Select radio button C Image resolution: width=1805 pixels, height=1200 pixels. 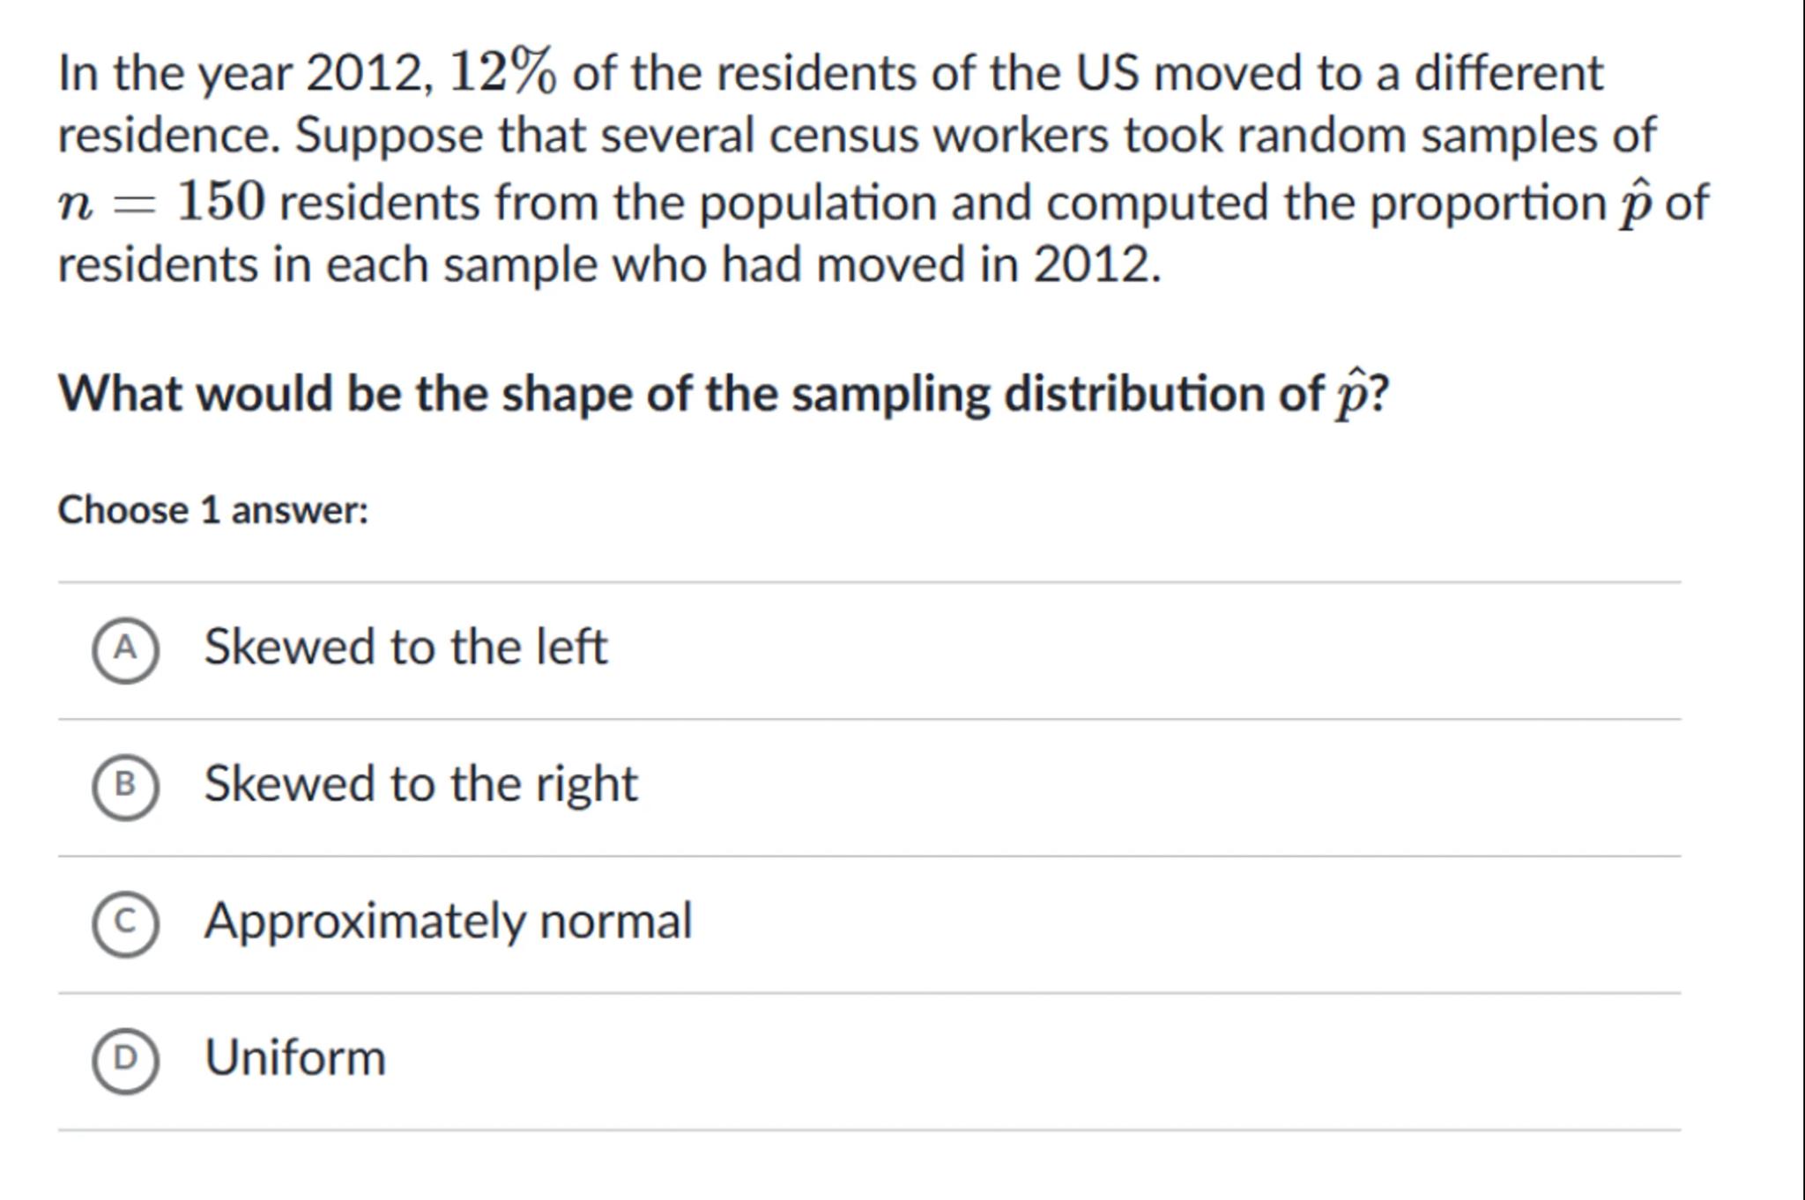(125, 922)
